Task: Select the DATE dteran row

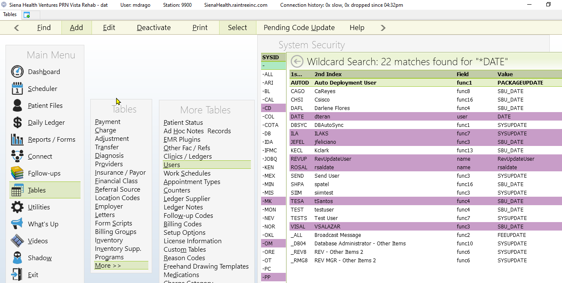Action: coord(426,117)
